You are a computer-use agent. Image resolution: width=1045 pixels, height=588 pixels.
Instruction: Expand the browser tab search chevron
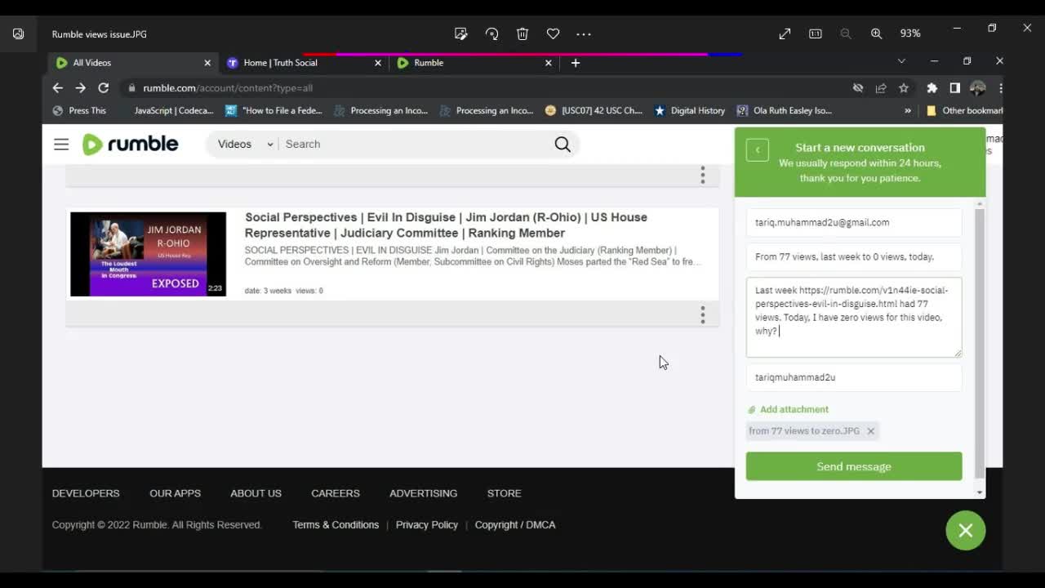click(x=901, y=61)
